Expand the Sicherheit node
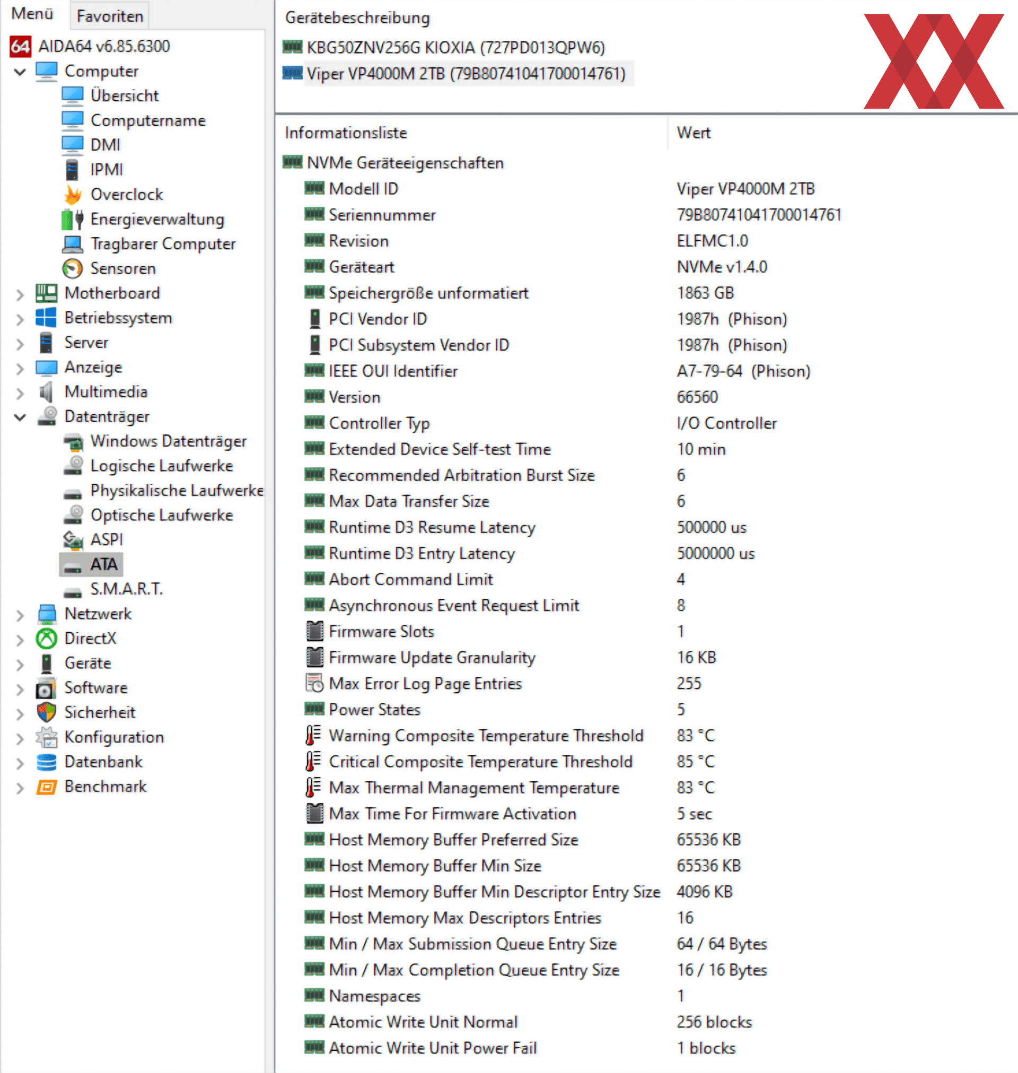 coord(20,714)
